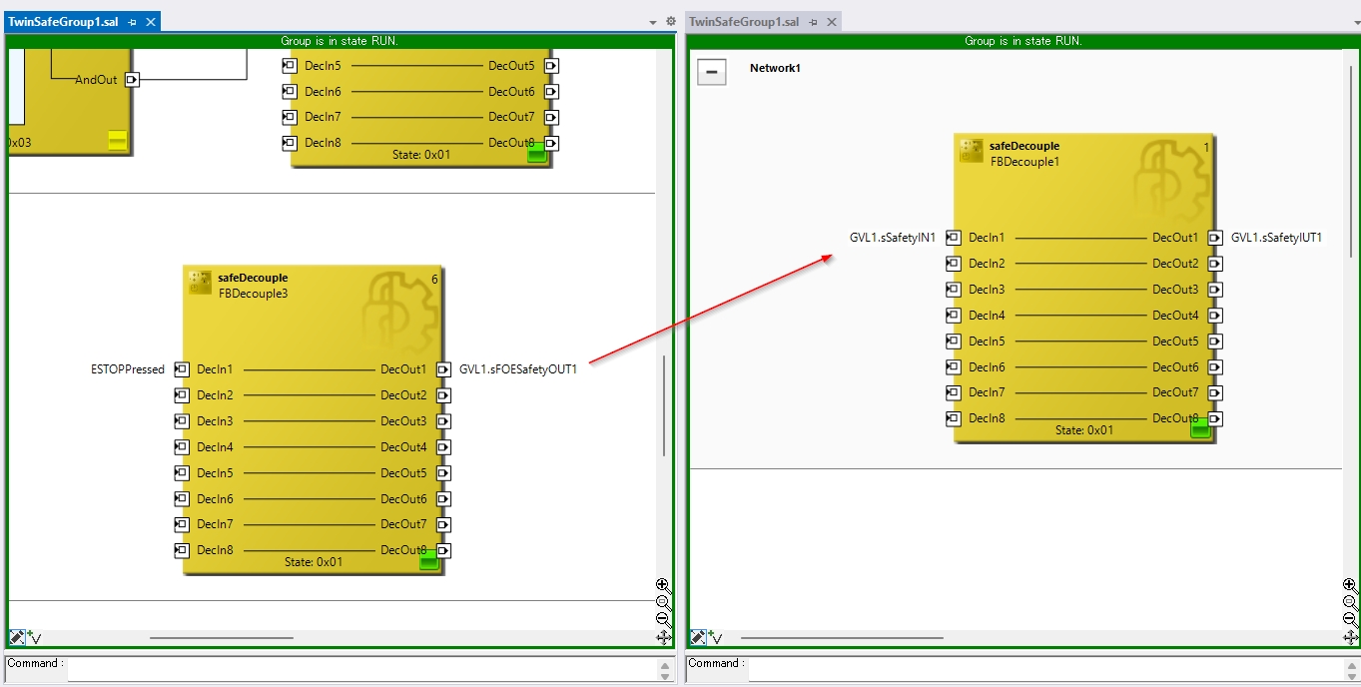This screenshot has width=1361, height=687.
Task: Click gear settings icon beside left tab strip
Action: (671, 21)
